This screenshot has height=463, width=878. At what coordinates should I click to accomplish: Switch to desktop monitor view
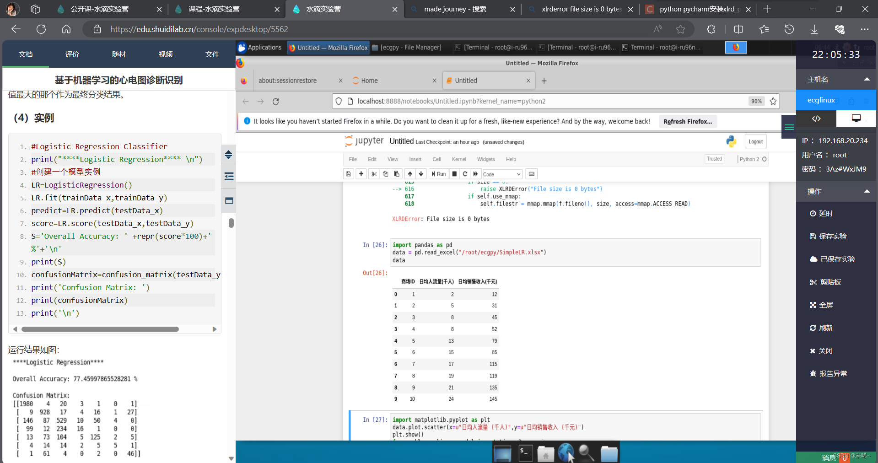tap(856, 118)
